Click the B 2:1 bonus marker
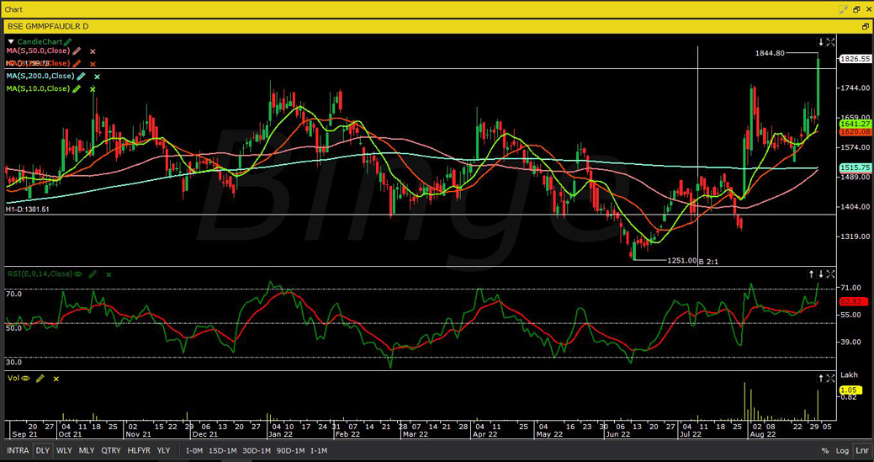Viewport: 874px width, 462px height. click(x=709, y=262)
